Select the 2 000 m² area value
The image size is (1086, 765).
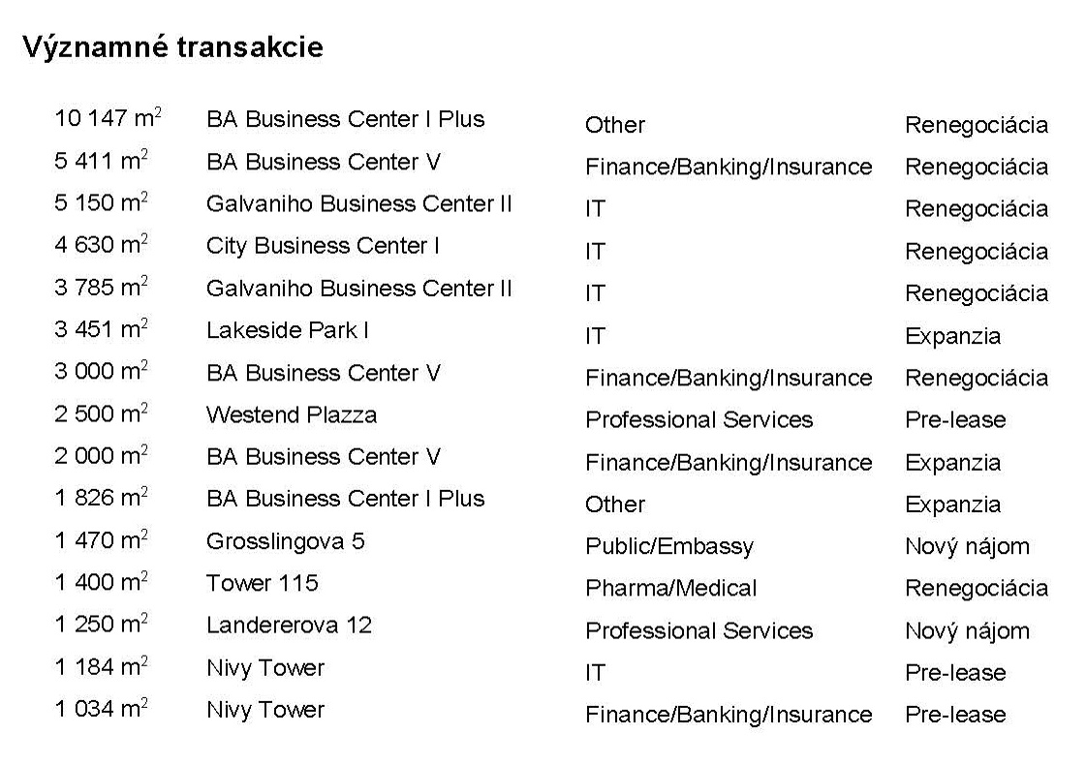click(x=101, y=455)
